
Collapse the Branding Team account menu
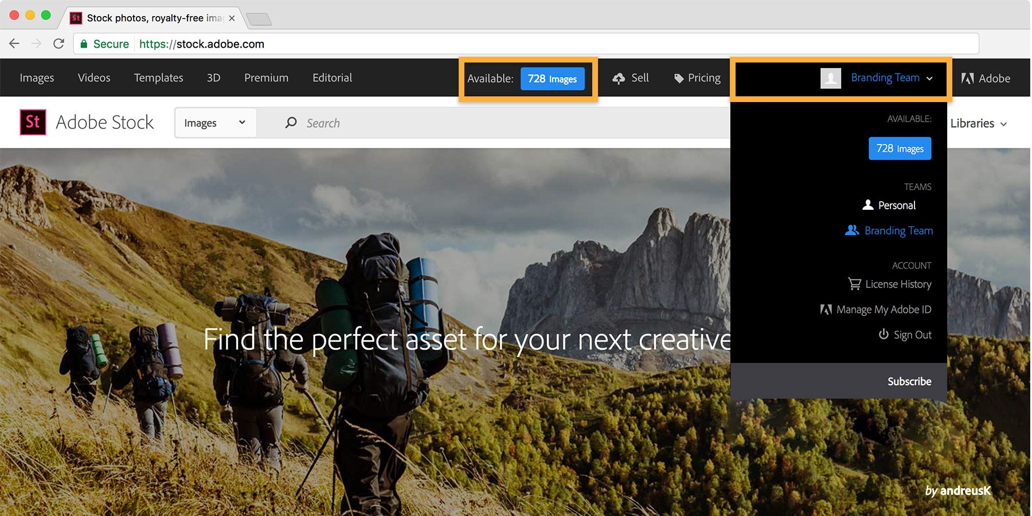[929, 78]
